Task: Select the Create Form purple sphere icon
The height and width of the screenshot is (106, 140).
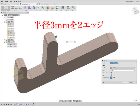Action: click(29, 8)
